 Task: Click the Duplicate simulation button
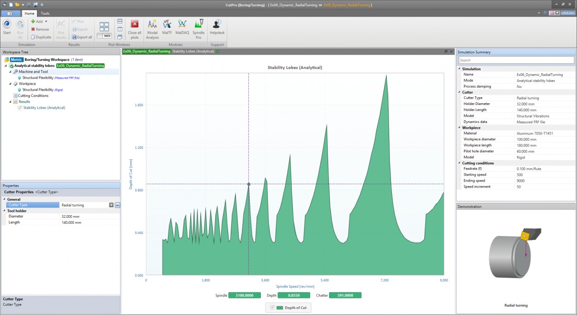tap(41, 37)
